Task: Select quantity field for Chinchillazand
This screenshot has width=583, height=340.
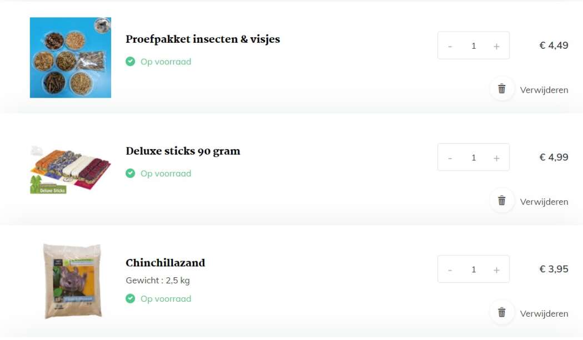Action: coord(474,269)
